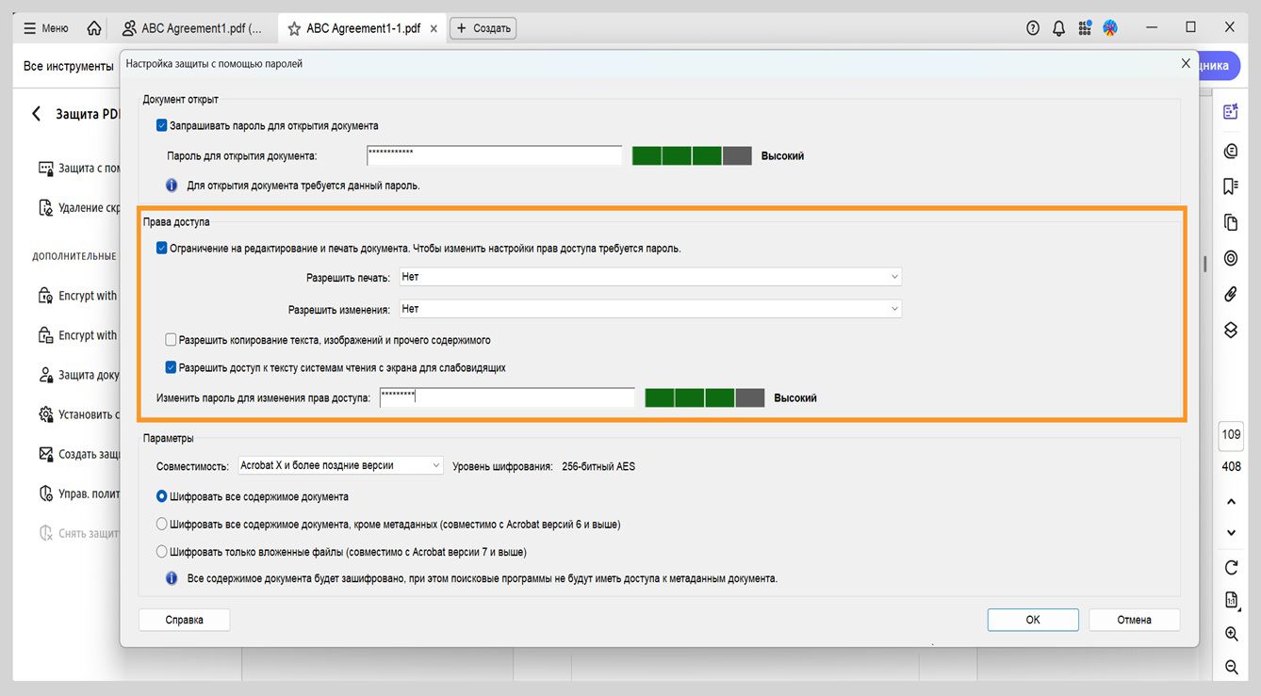Image resolution: width=1261 pixels, height=696 pixels.
Task: Click the document vertical scrollbar thumb
Action: point(1204,264)
